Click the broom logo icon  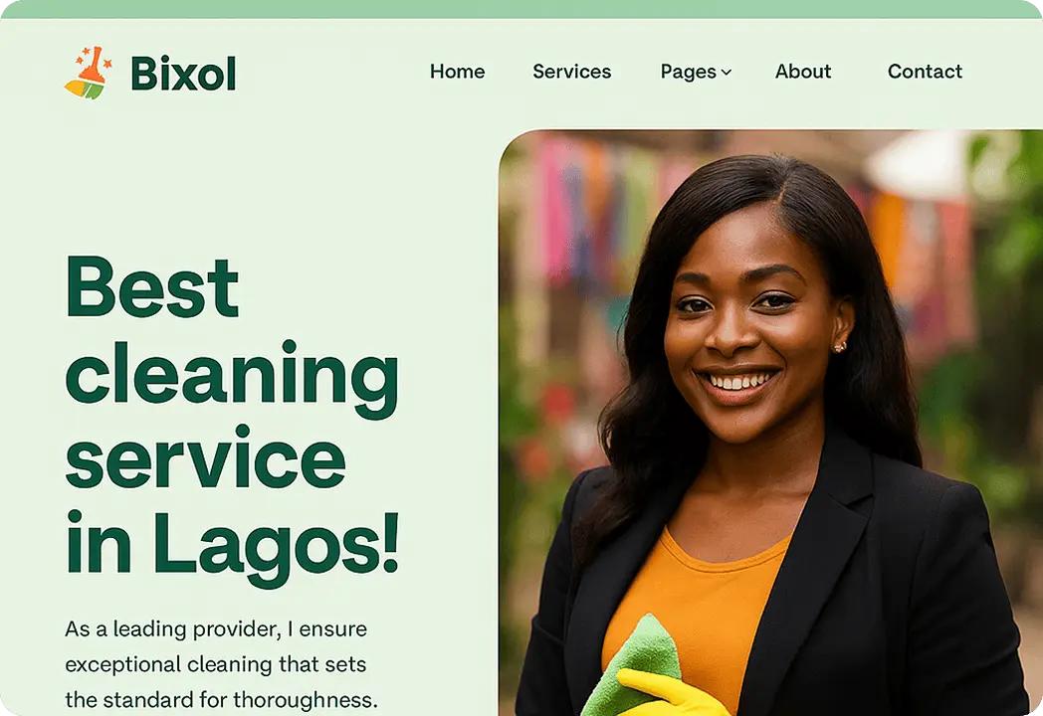pyautogui.click(x=88, y=74)
